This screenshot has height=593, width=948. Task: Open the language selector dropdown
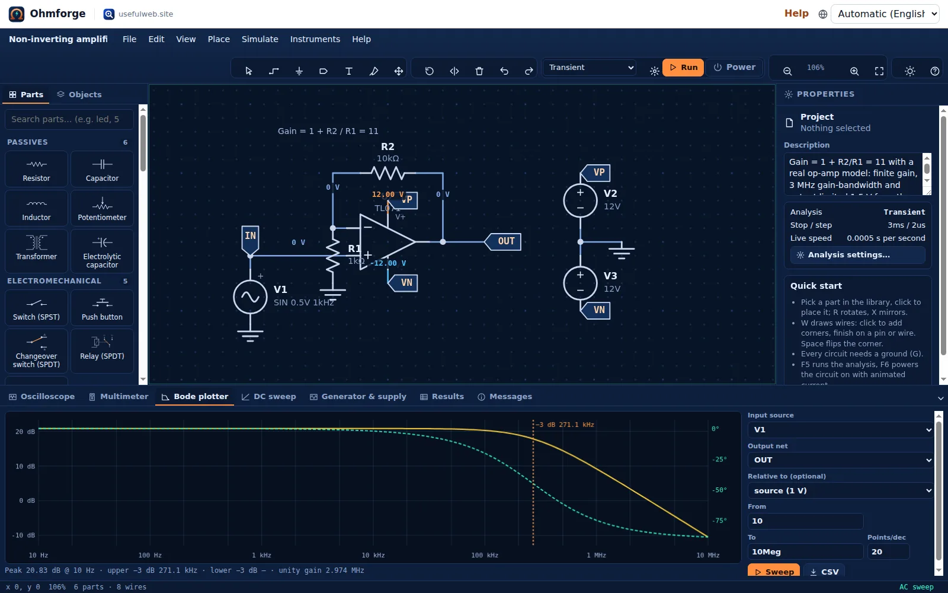[x=885, y=14]
